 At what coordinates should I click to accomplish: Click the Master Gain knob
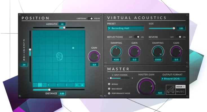pyautogui.click(x=146, y=86)
